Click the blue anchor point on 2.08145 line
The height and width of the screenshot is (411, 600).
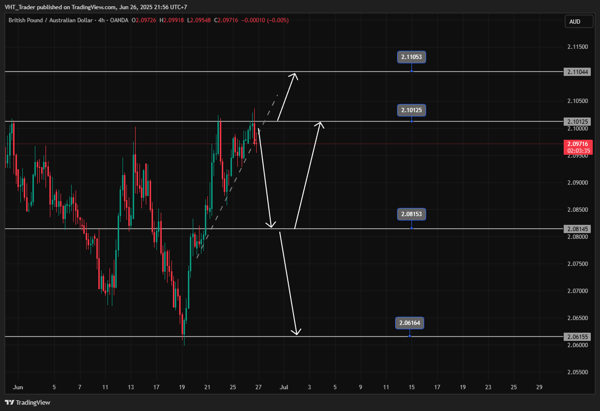point(411,228)
